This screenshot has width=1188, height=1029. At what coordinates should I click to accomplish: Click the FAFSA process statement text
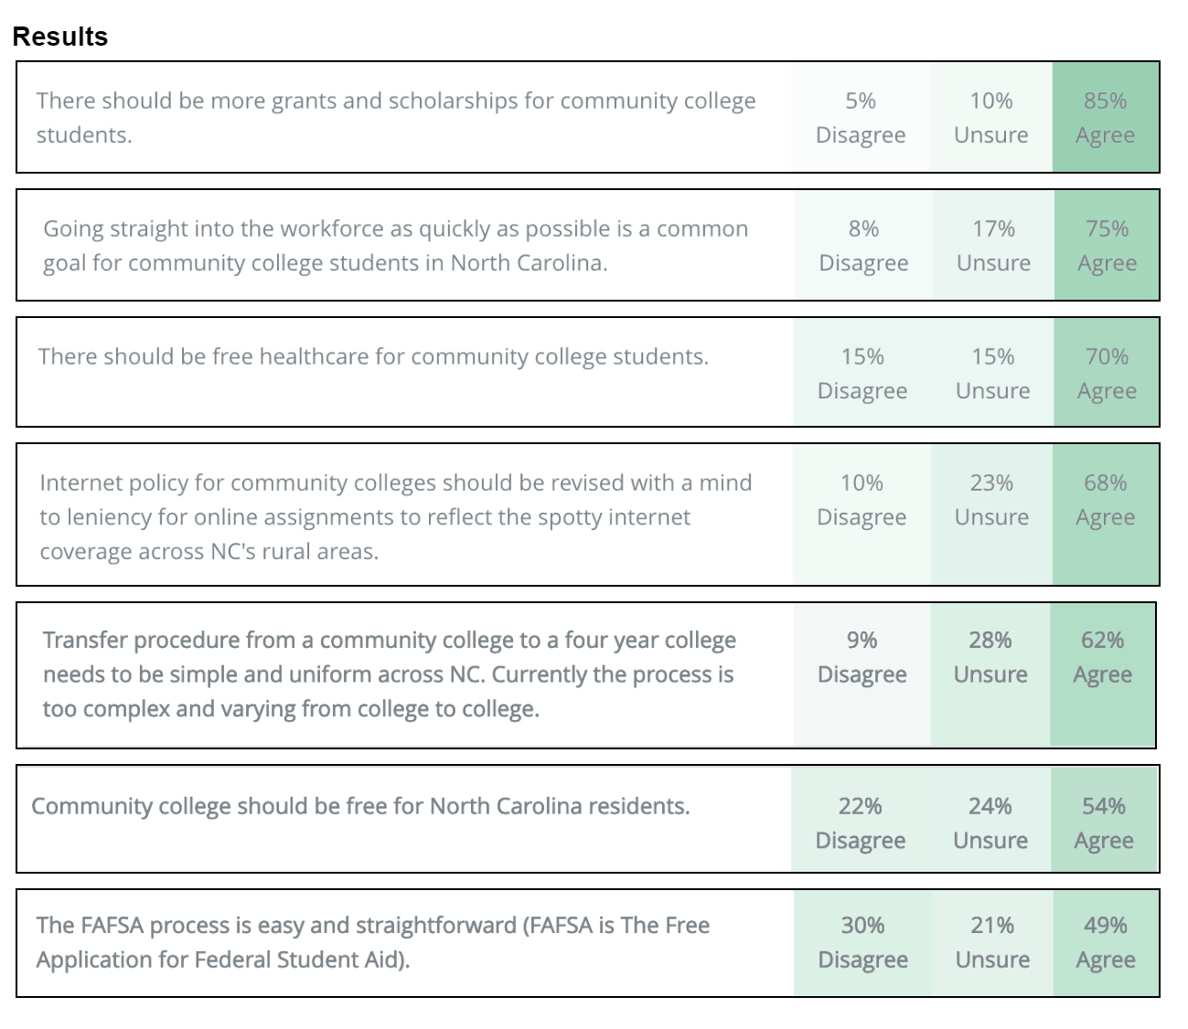(373, 942)
